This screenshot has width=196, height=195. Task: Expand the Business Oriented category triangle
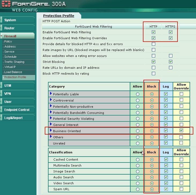click(51, 130)
